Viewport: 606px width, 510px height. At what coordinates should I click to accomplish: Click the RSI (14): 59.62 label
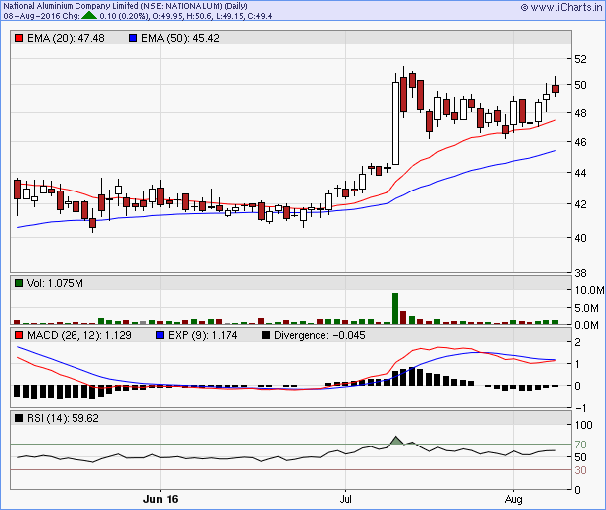[x=63, y=418]
